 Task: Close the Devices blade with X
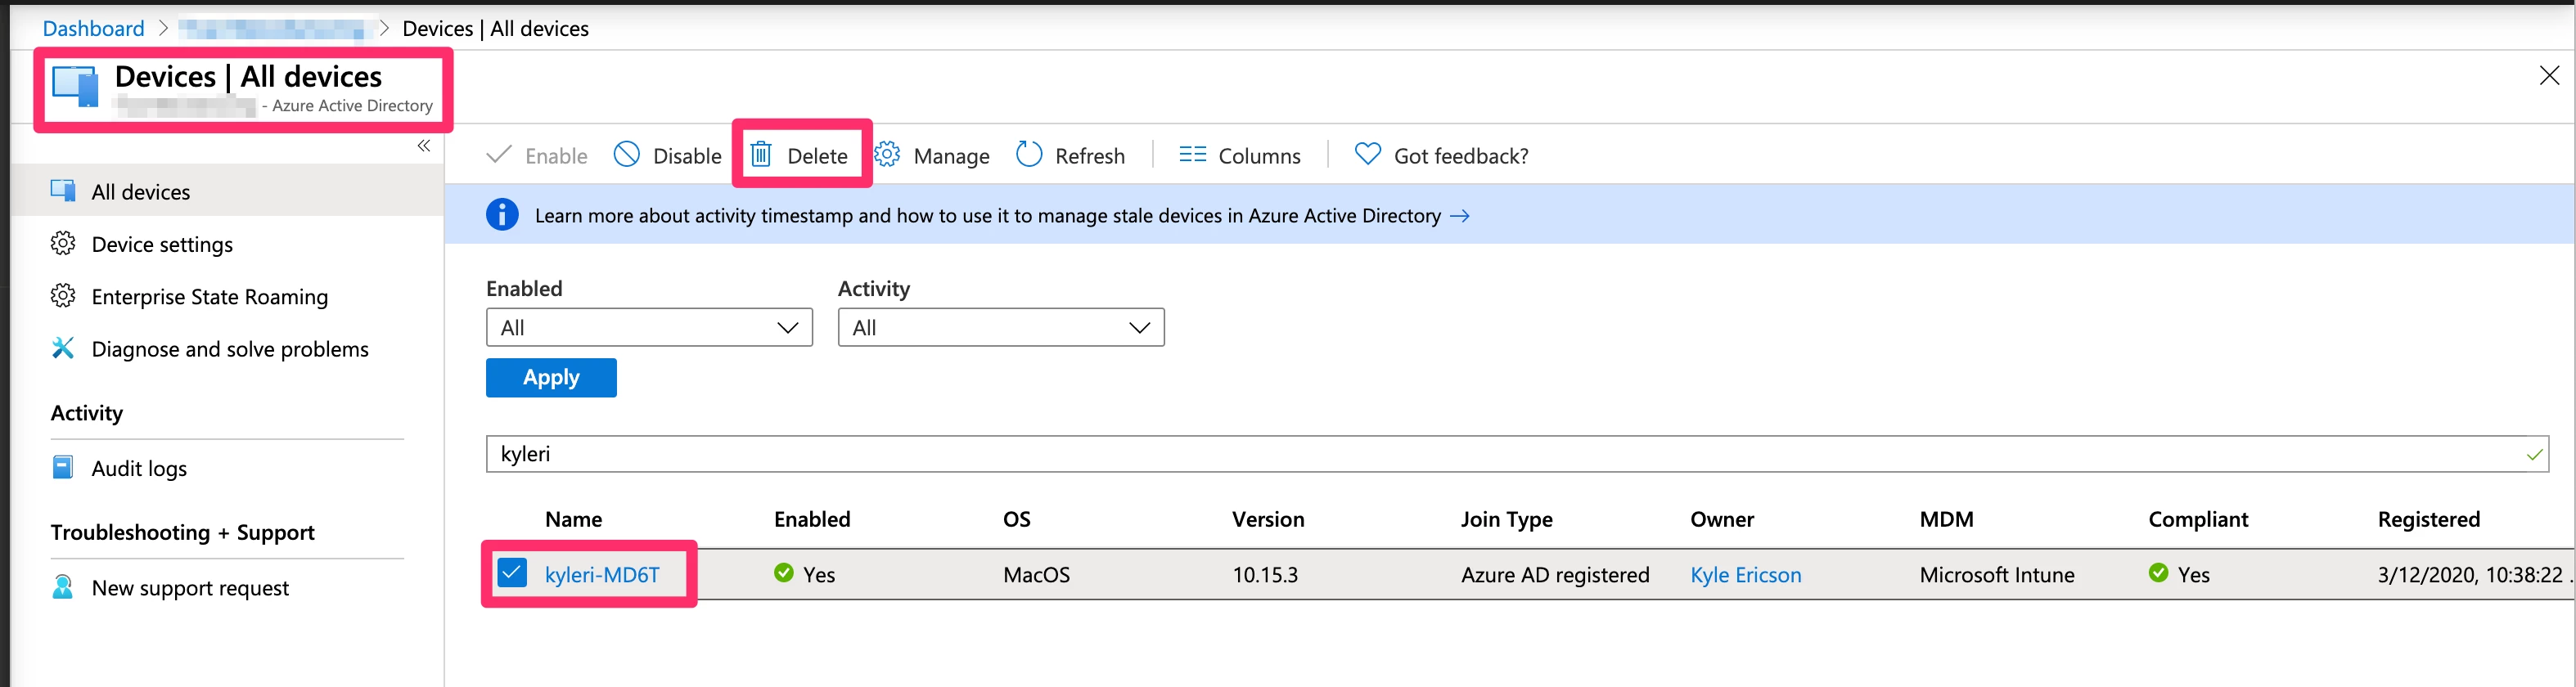[x=2549, y=76]
